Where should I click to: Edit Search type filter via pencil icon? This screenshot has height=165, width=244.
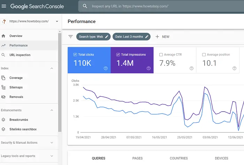coord(107,37)
